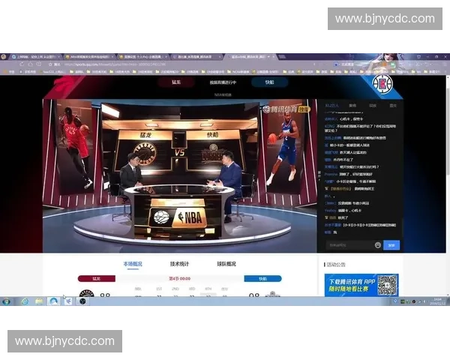Open the emoji picker in chat box
Image resolution: width=450 pixels, height=360 pixels.
(378, 245)
